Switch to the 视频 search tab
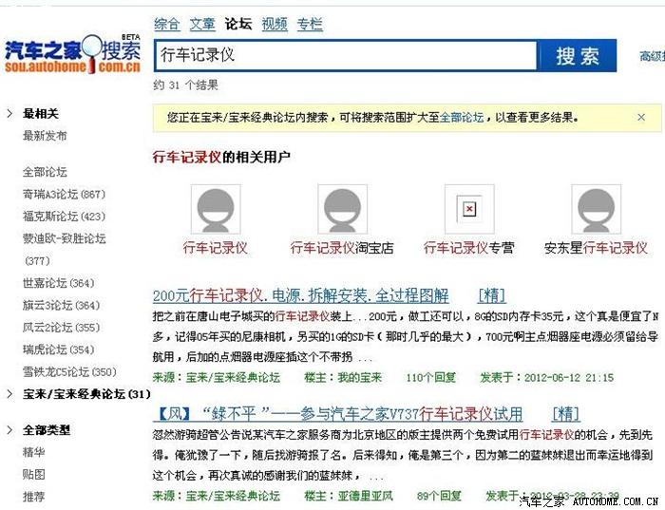The image size is (665, 510). 275,24
